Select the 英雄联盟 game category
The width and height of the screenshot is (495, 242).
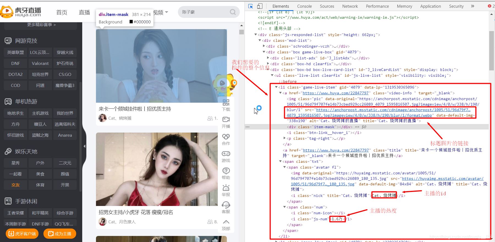click(15, 52)
